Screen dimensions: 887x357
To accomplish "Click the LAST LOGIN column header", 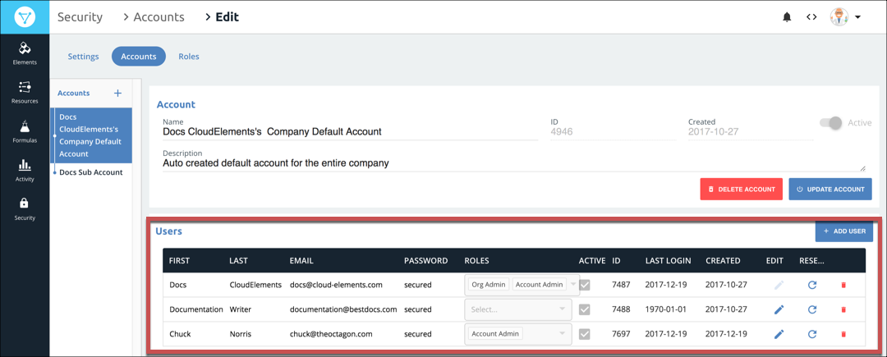I will pos(668,260).
